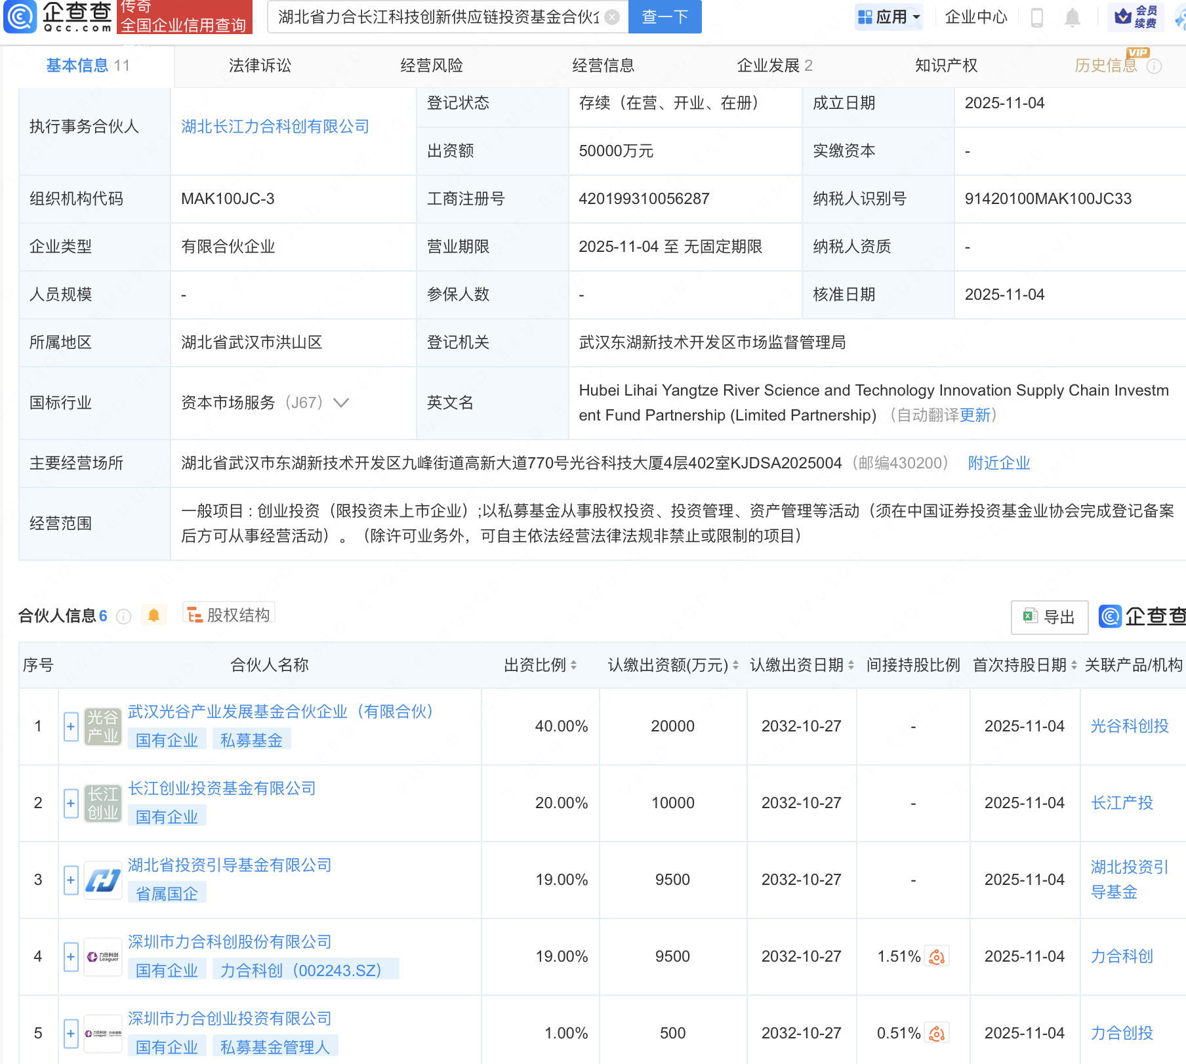Click info icon beside 合伙人信息 heading
Image resolution: width=1186 pixels, height=1064 pixels.
124,617
